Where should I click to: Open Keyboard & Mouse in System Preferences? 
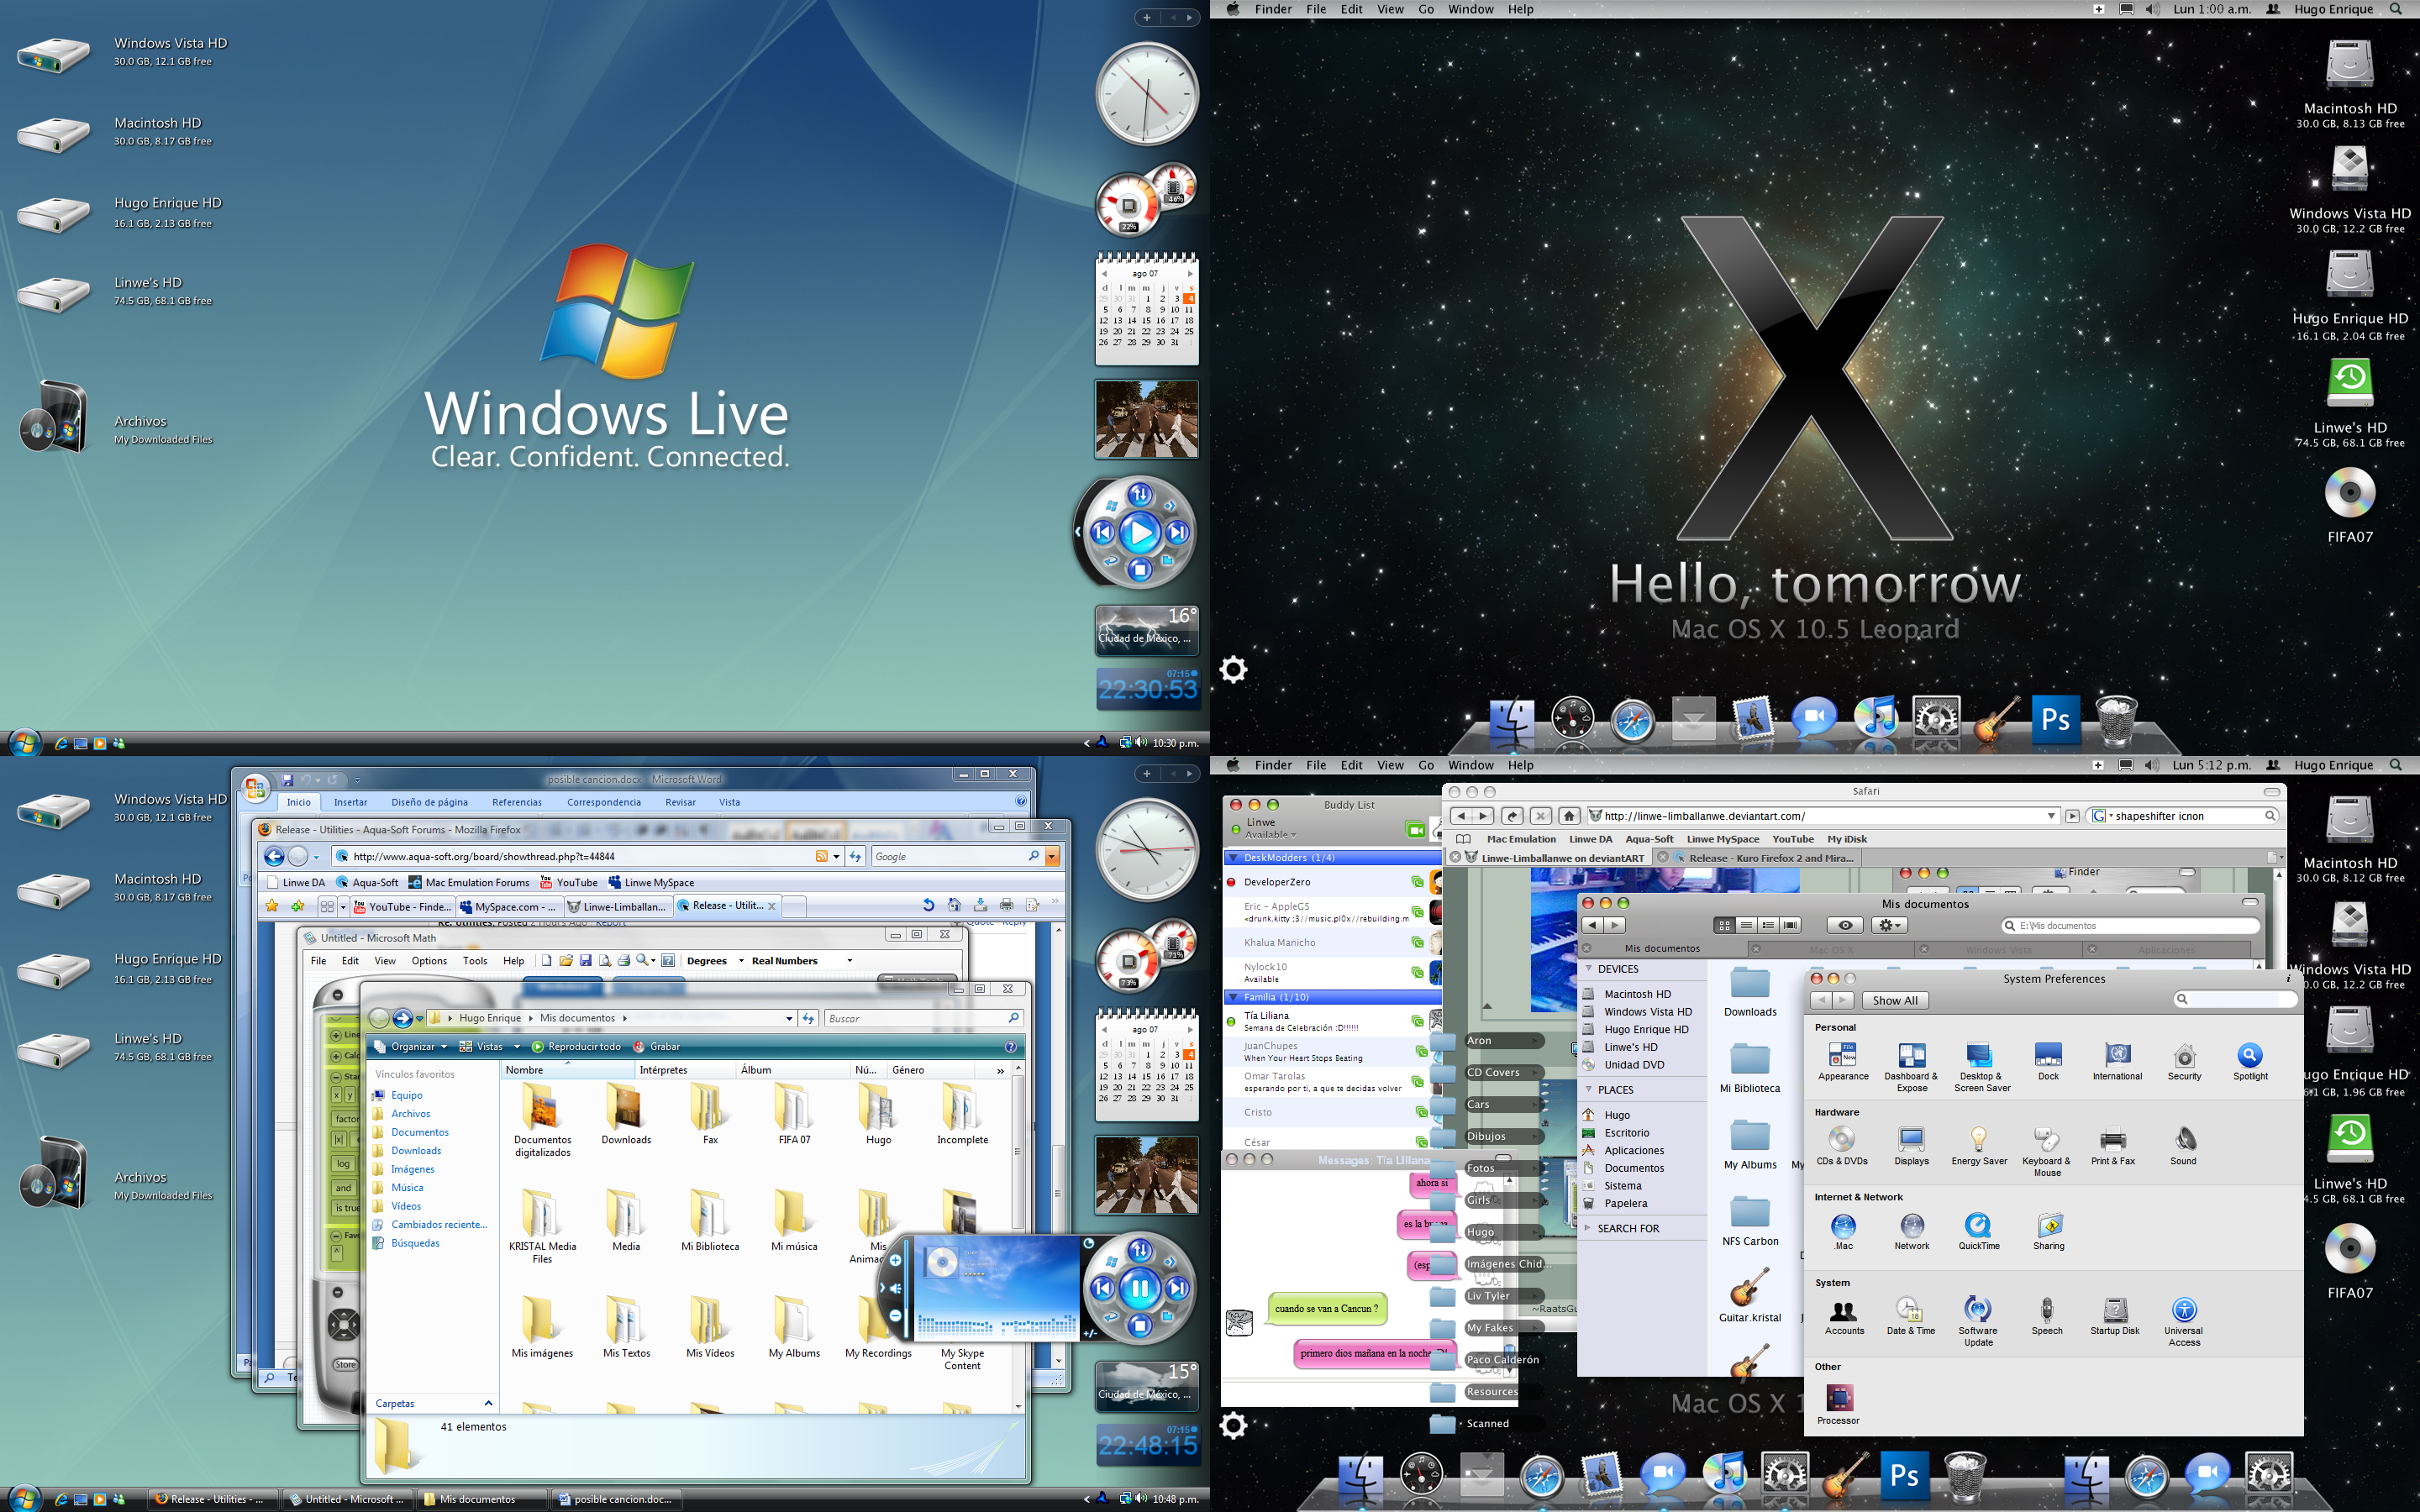pyautogui.click(x=2046, y=1151)
